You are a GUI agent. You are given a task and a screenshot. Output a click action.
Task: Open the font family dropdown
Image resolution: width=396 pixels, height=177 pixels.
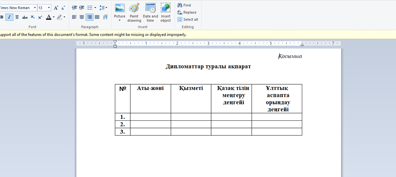tap(35, 8)
